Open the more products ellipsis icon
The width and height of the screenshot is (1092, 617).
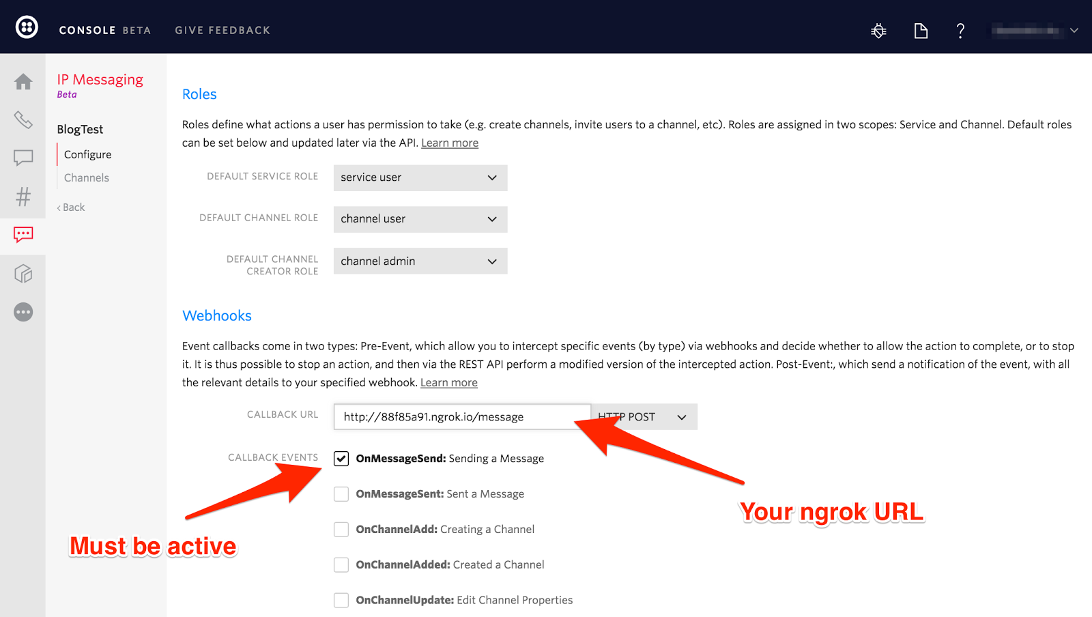click(23, 312)
